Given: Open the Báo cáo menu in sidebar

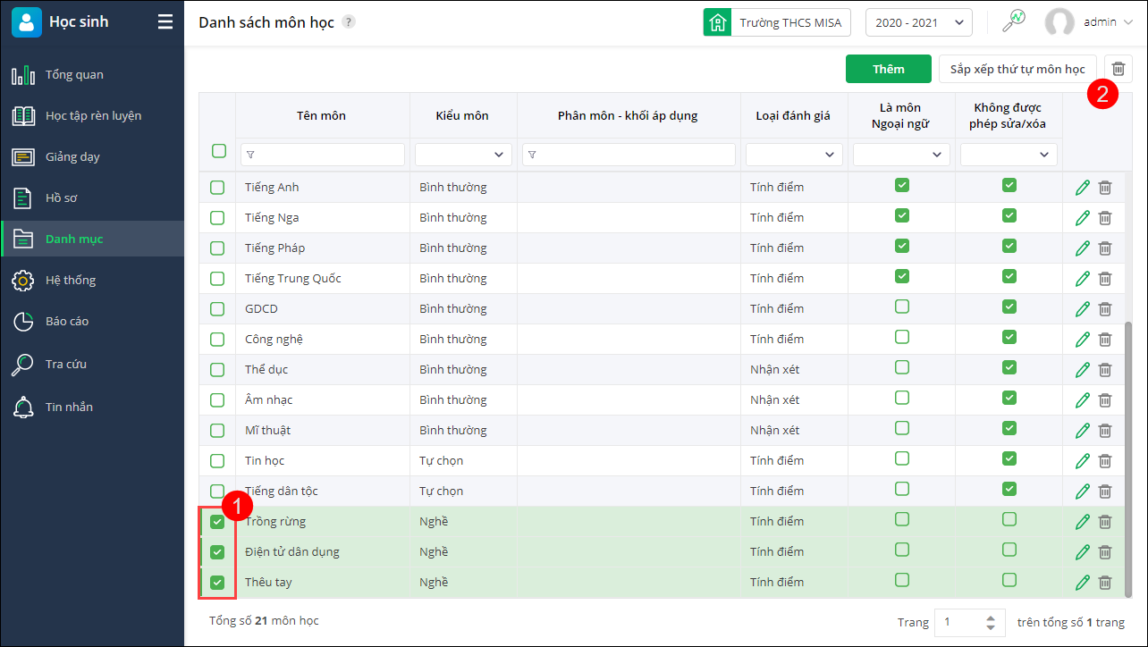Looking at the screenshot, I should (x=67, y=322).
